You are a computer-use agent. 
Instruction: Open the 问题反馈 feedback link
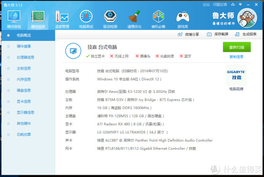coord(220,4)
